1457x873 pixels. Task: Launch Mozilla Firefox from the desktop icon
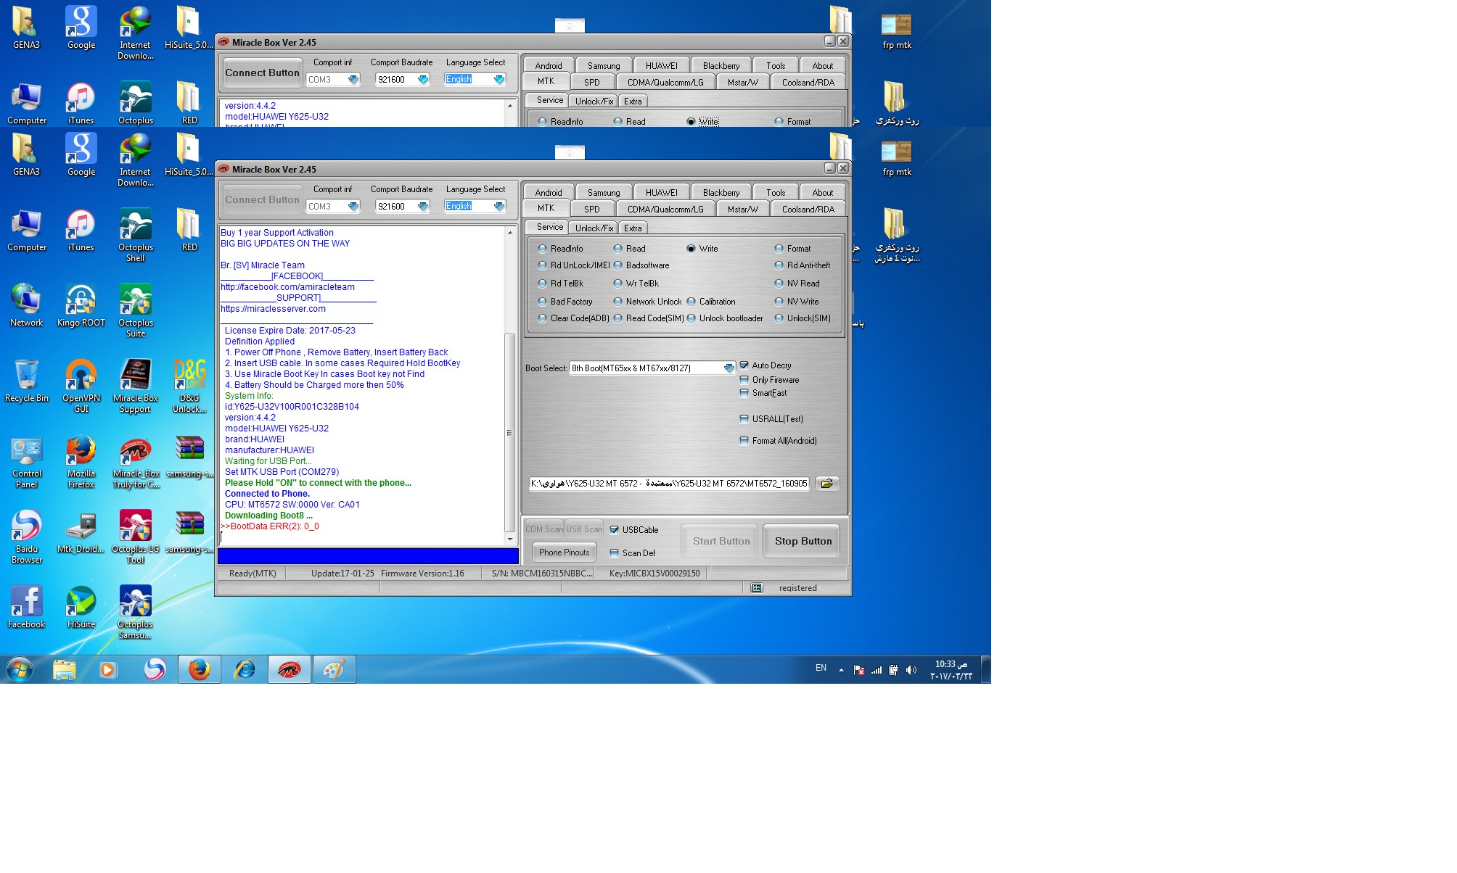click(x=81, y=462)
